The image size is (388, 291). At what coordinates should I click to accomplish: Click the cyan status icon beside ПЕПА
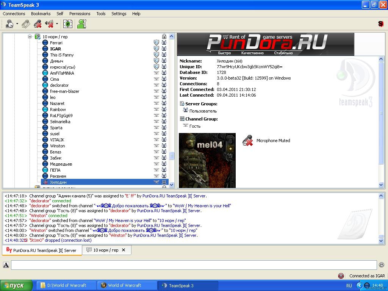click(45, 170)
